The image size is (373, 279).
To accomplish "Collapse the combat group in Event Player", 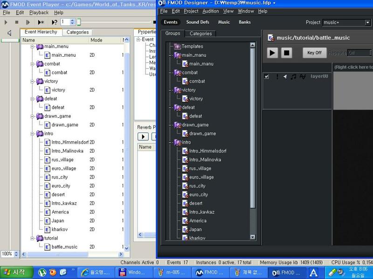I will tap(32, 64).
